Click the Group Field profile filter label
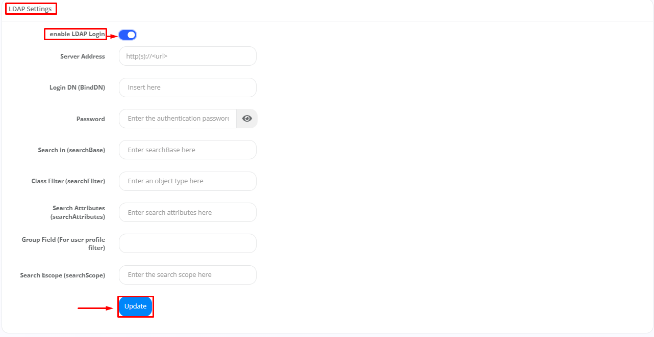The image size is (654, 337). pos(63,243)
